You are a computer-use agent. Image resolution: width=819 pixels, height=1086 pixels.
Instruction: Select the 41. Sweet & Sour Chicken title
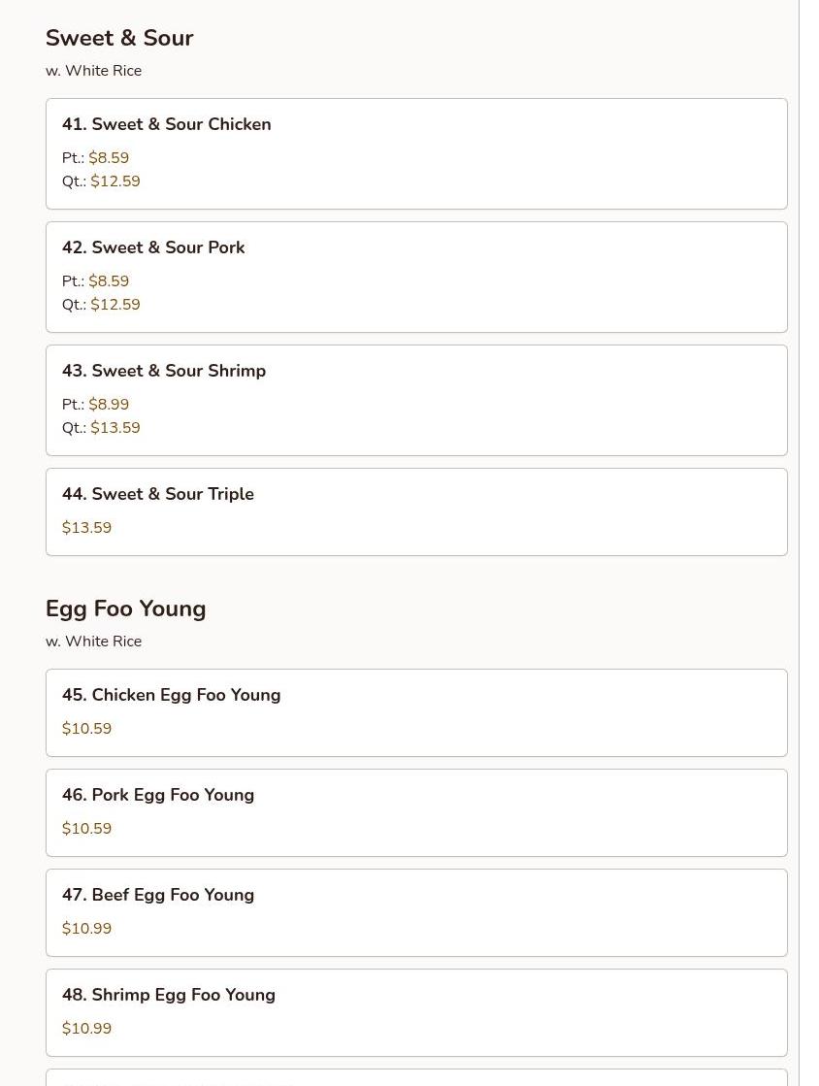pyautogui.click(x=166, y=124)
